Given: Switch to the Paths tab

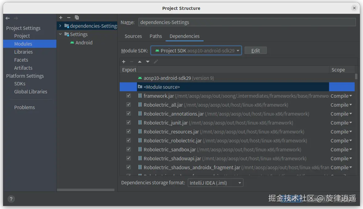Looking at the screenshot, I should (156, 36).
